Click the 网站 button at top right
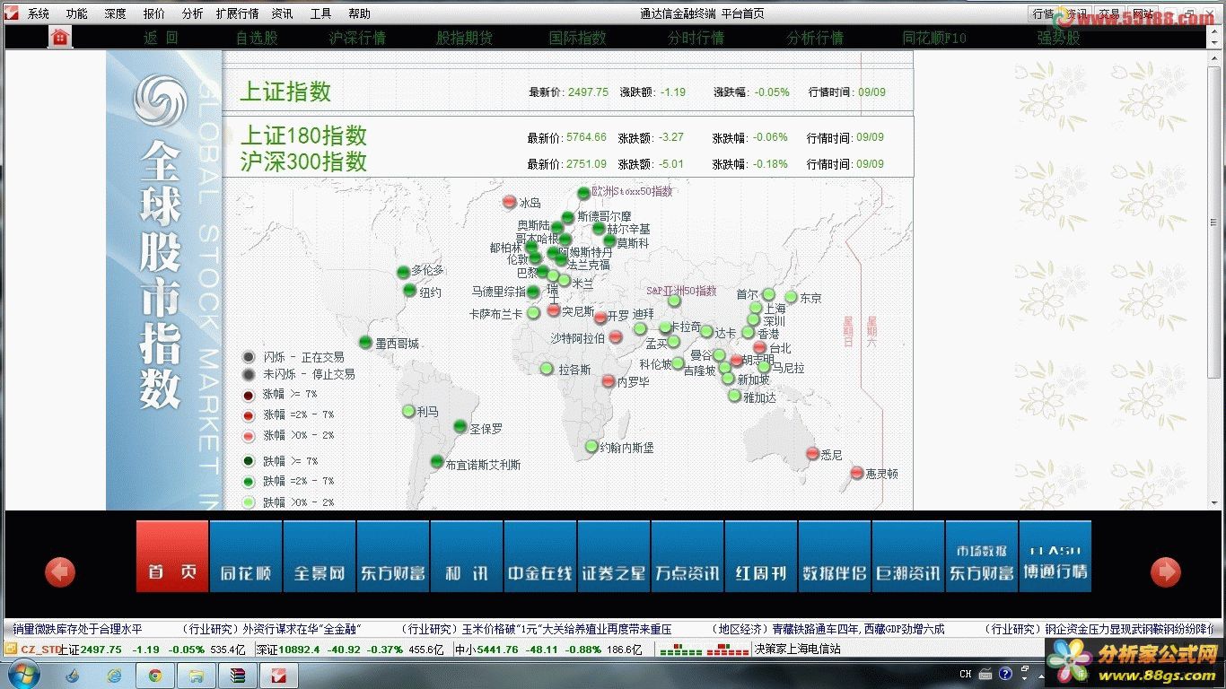This screenshot has width=1226, height=689. [x=1142, y=13]
